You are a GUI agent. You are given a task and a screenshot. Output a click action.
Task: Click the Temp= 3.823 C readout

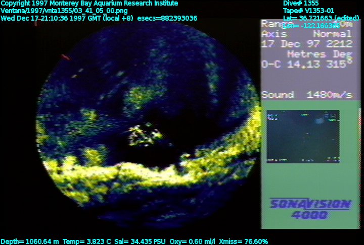pos(87,241)
